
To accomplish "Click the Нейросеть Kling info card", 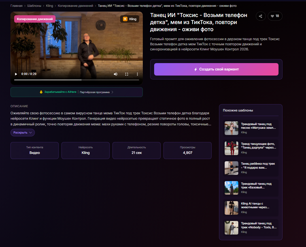I will (x=86, y=151).
